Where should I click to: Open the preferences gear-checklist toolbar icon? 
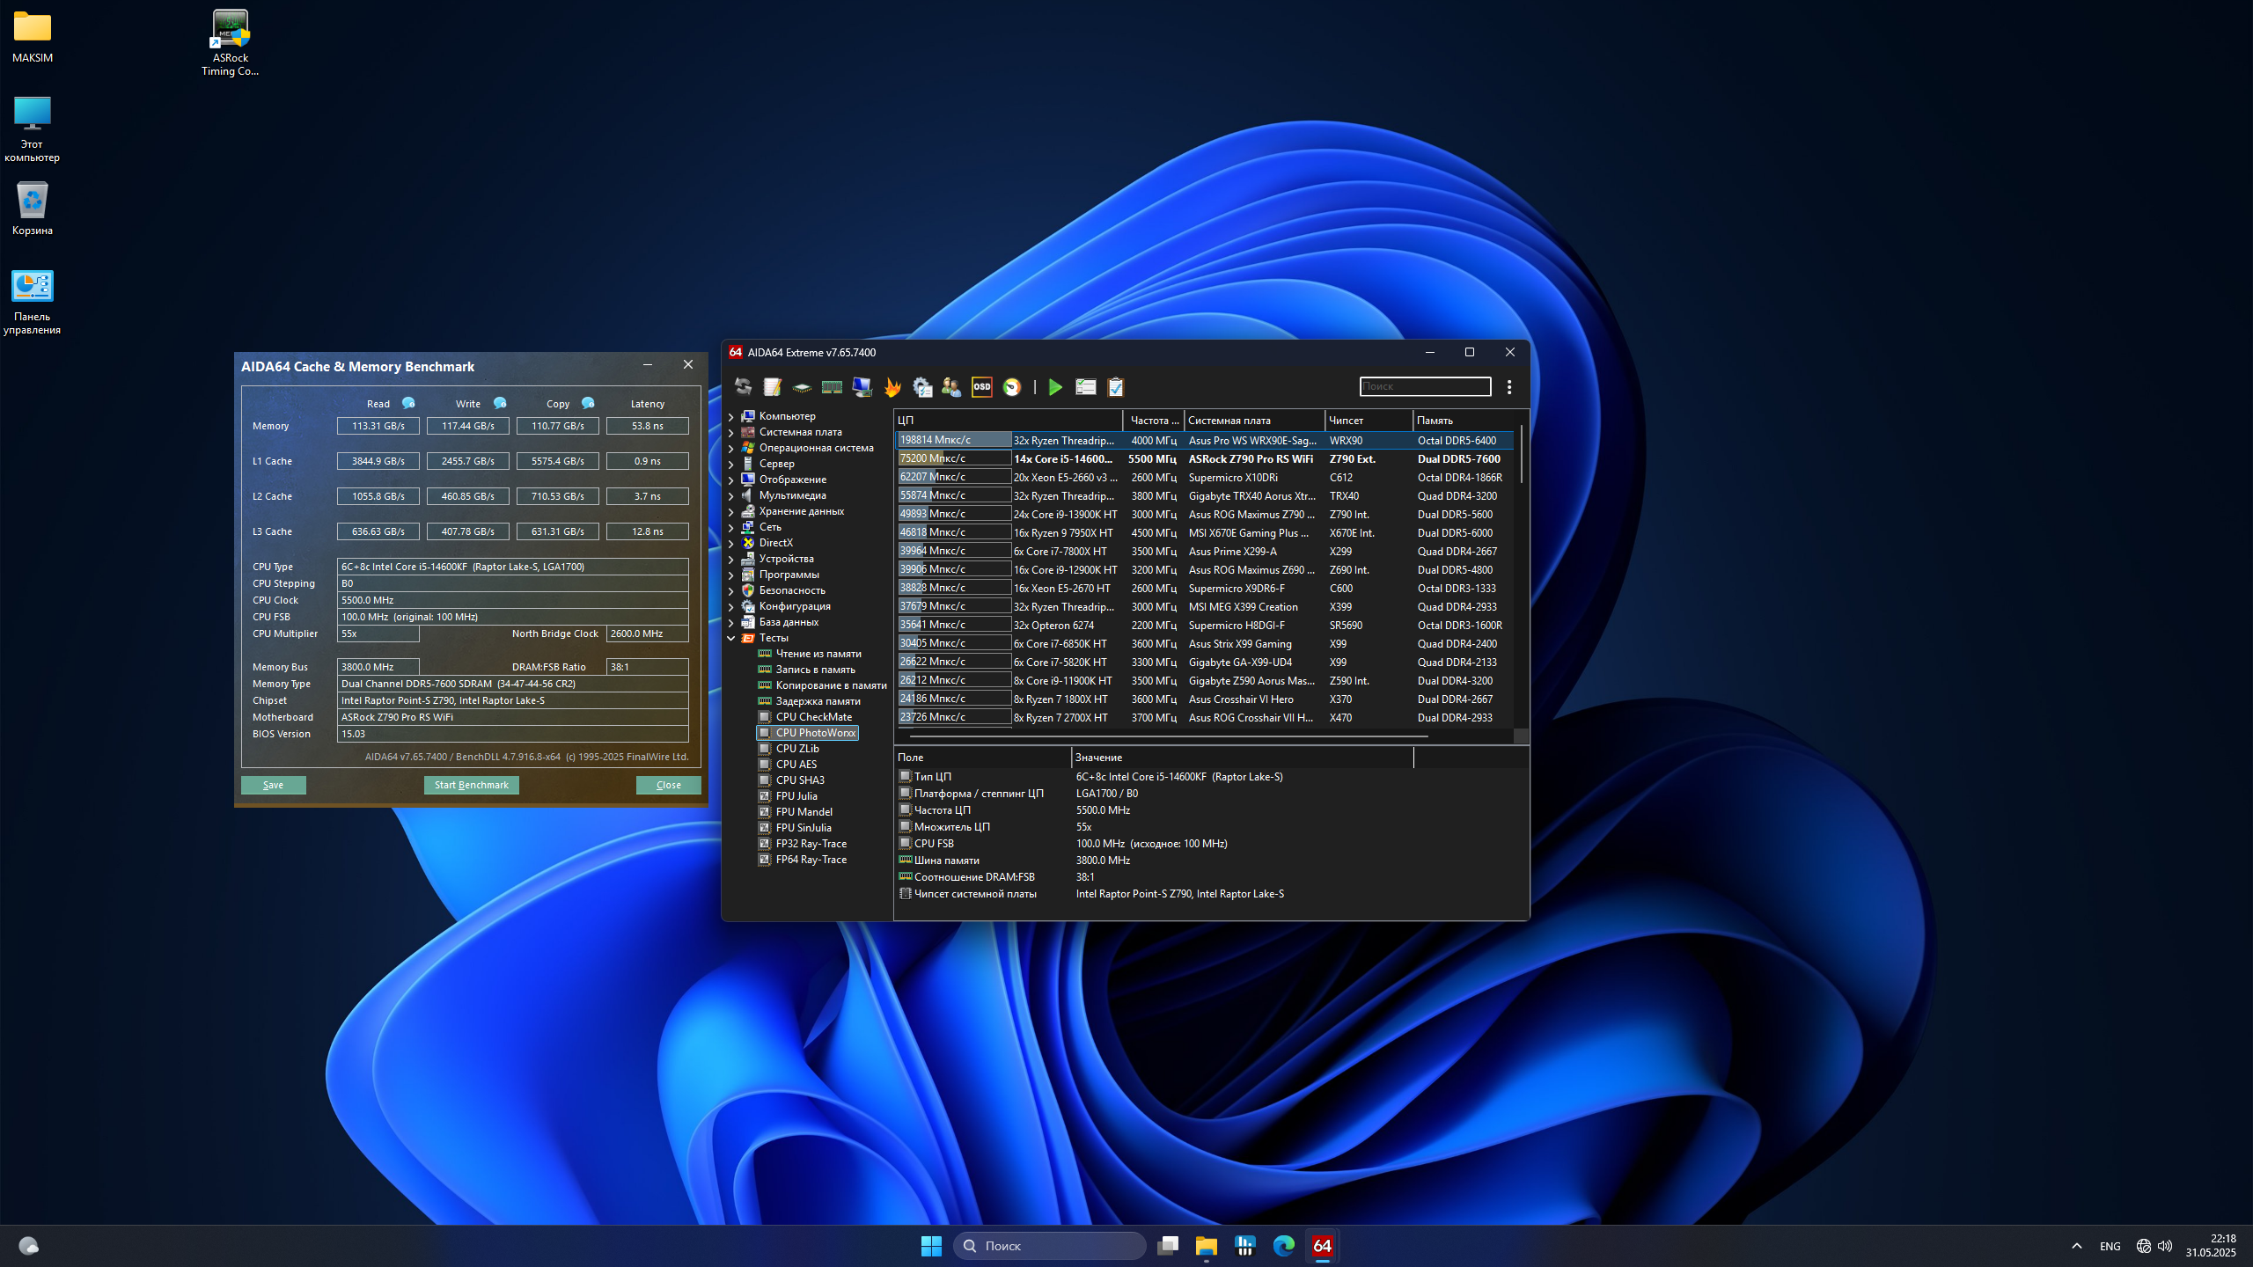pyautogui.click(x=921, y=387)
